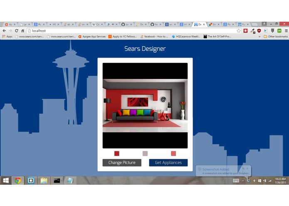The height and width of the screenshot is (206, 289).
Task: Open the red asterisk LastPass extension
Action: pos(245,31)
